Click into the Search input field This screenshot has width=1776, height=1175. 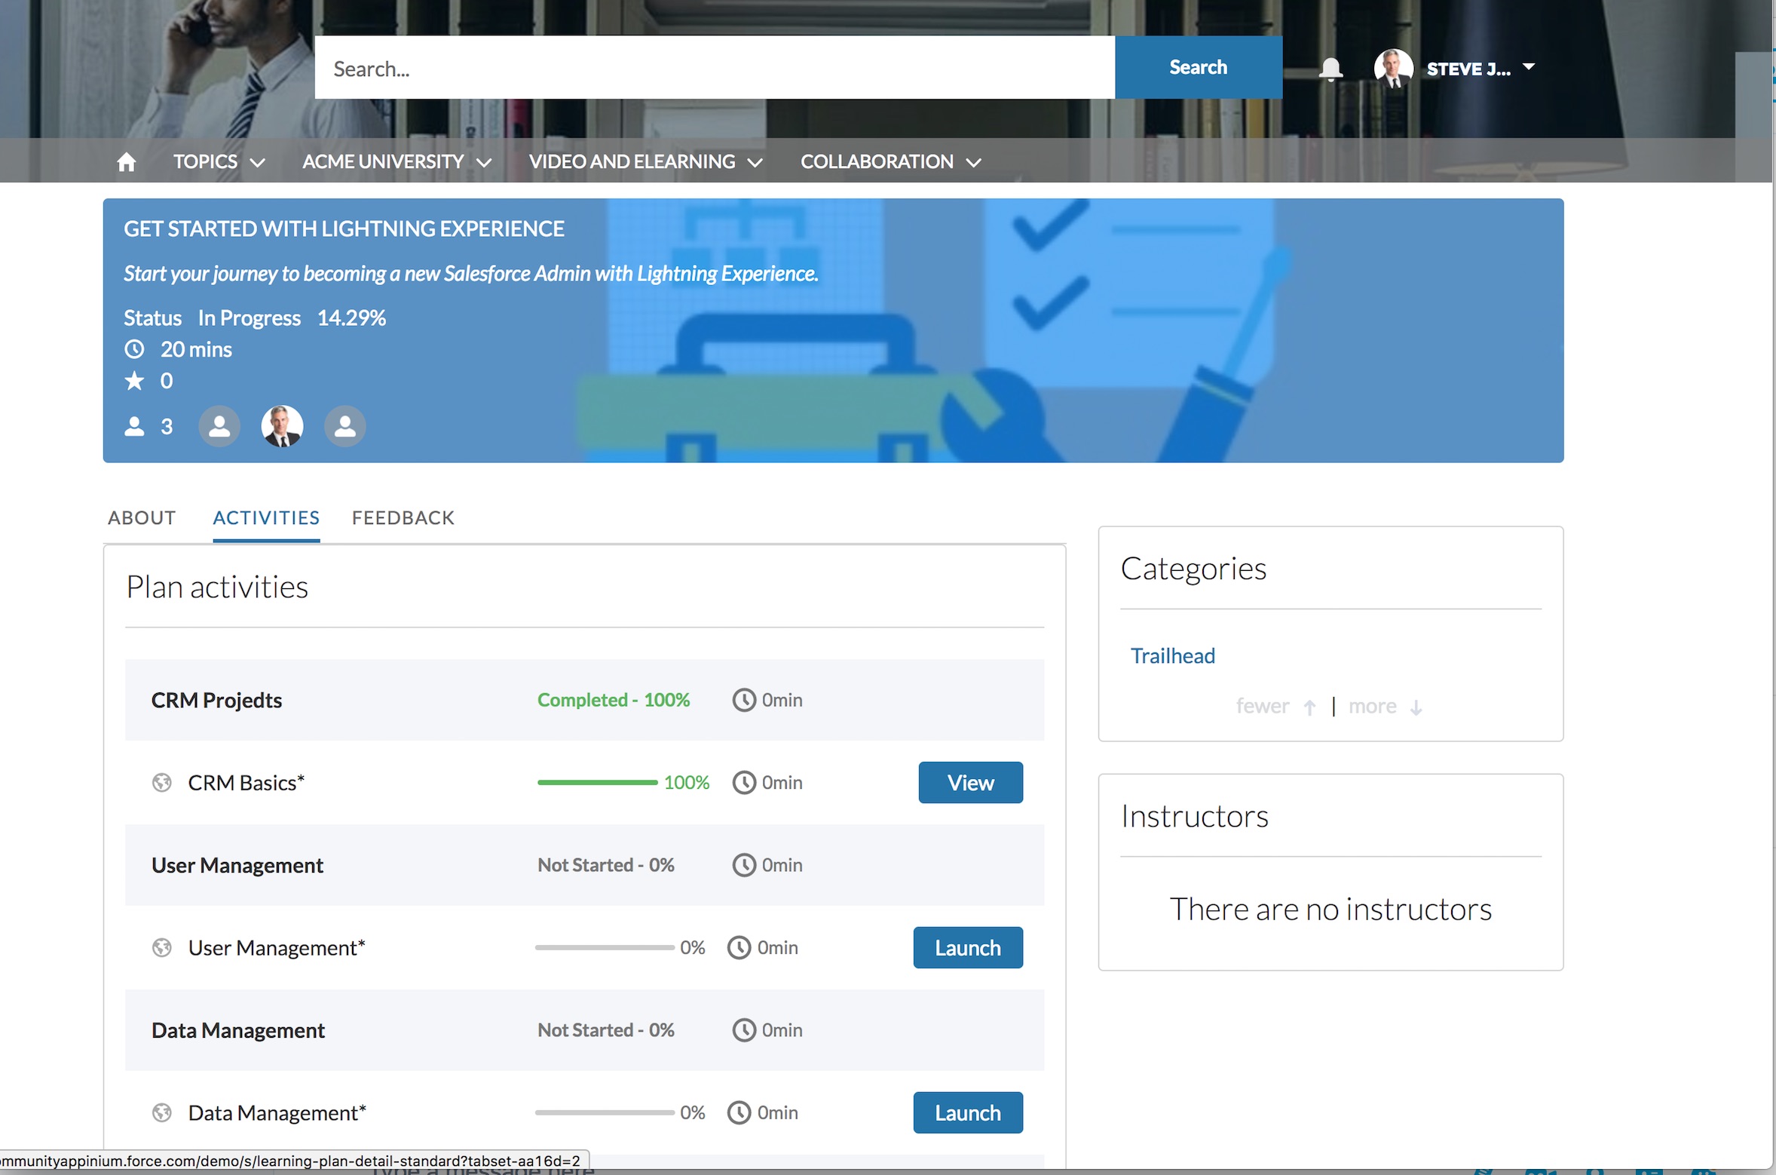click(714, 68)
